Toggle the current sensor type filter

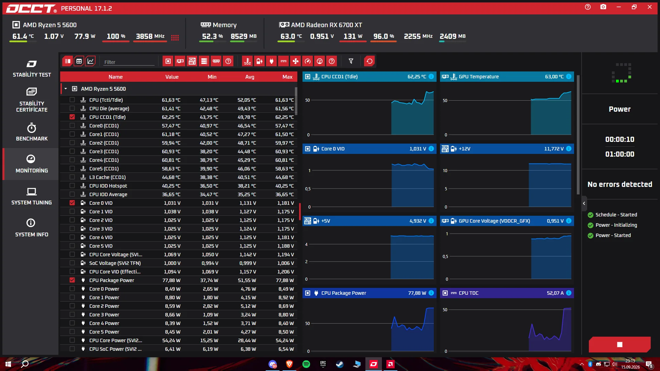tap(284, 61)
